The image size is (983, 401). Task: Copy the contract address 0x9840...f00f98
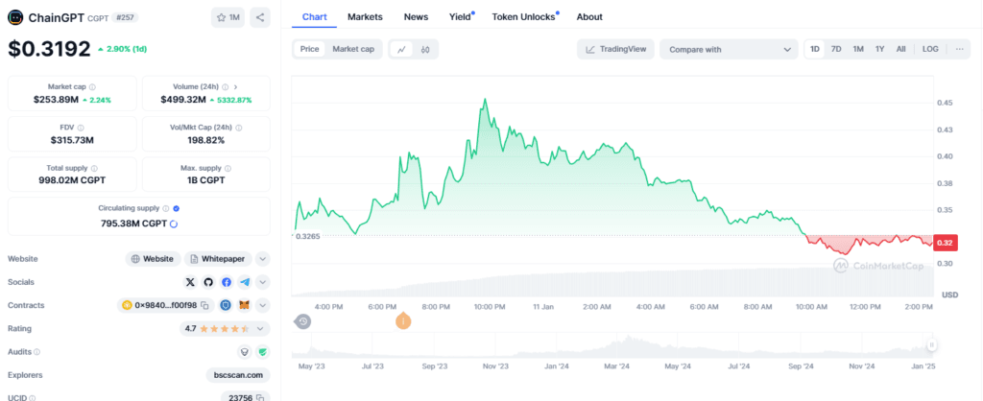204,305
